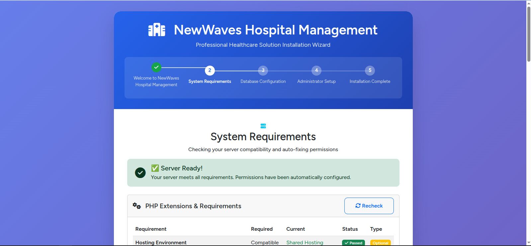Click the scrollbar down arrow
Screen dimensions: 531x246
tap(529, 243)
